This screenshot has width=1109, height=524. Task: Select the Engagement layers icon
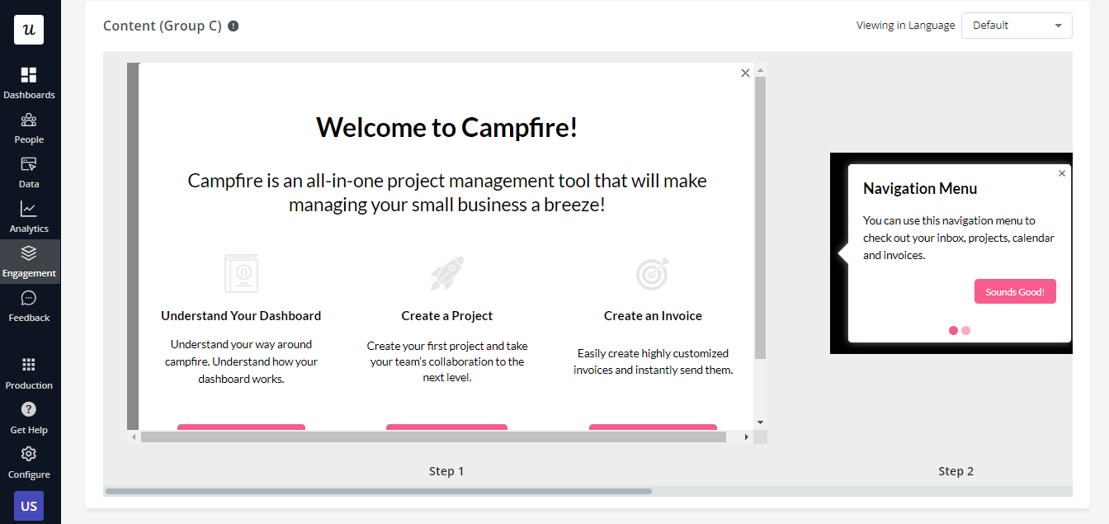(29, 254)
